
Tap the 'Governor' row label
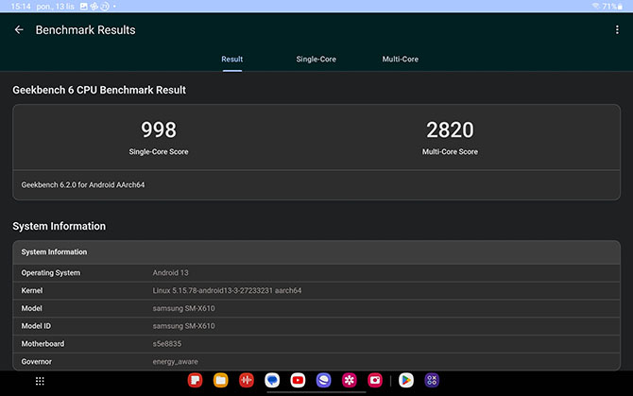pyautogui.click(x=36, y=362)
